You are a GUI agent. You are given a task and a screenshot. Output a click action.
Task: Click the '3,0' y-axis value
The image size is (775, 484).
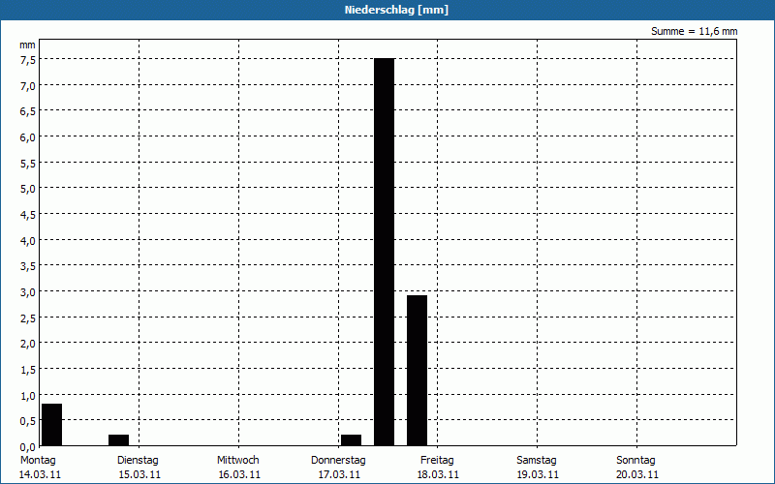coord(28,292)
